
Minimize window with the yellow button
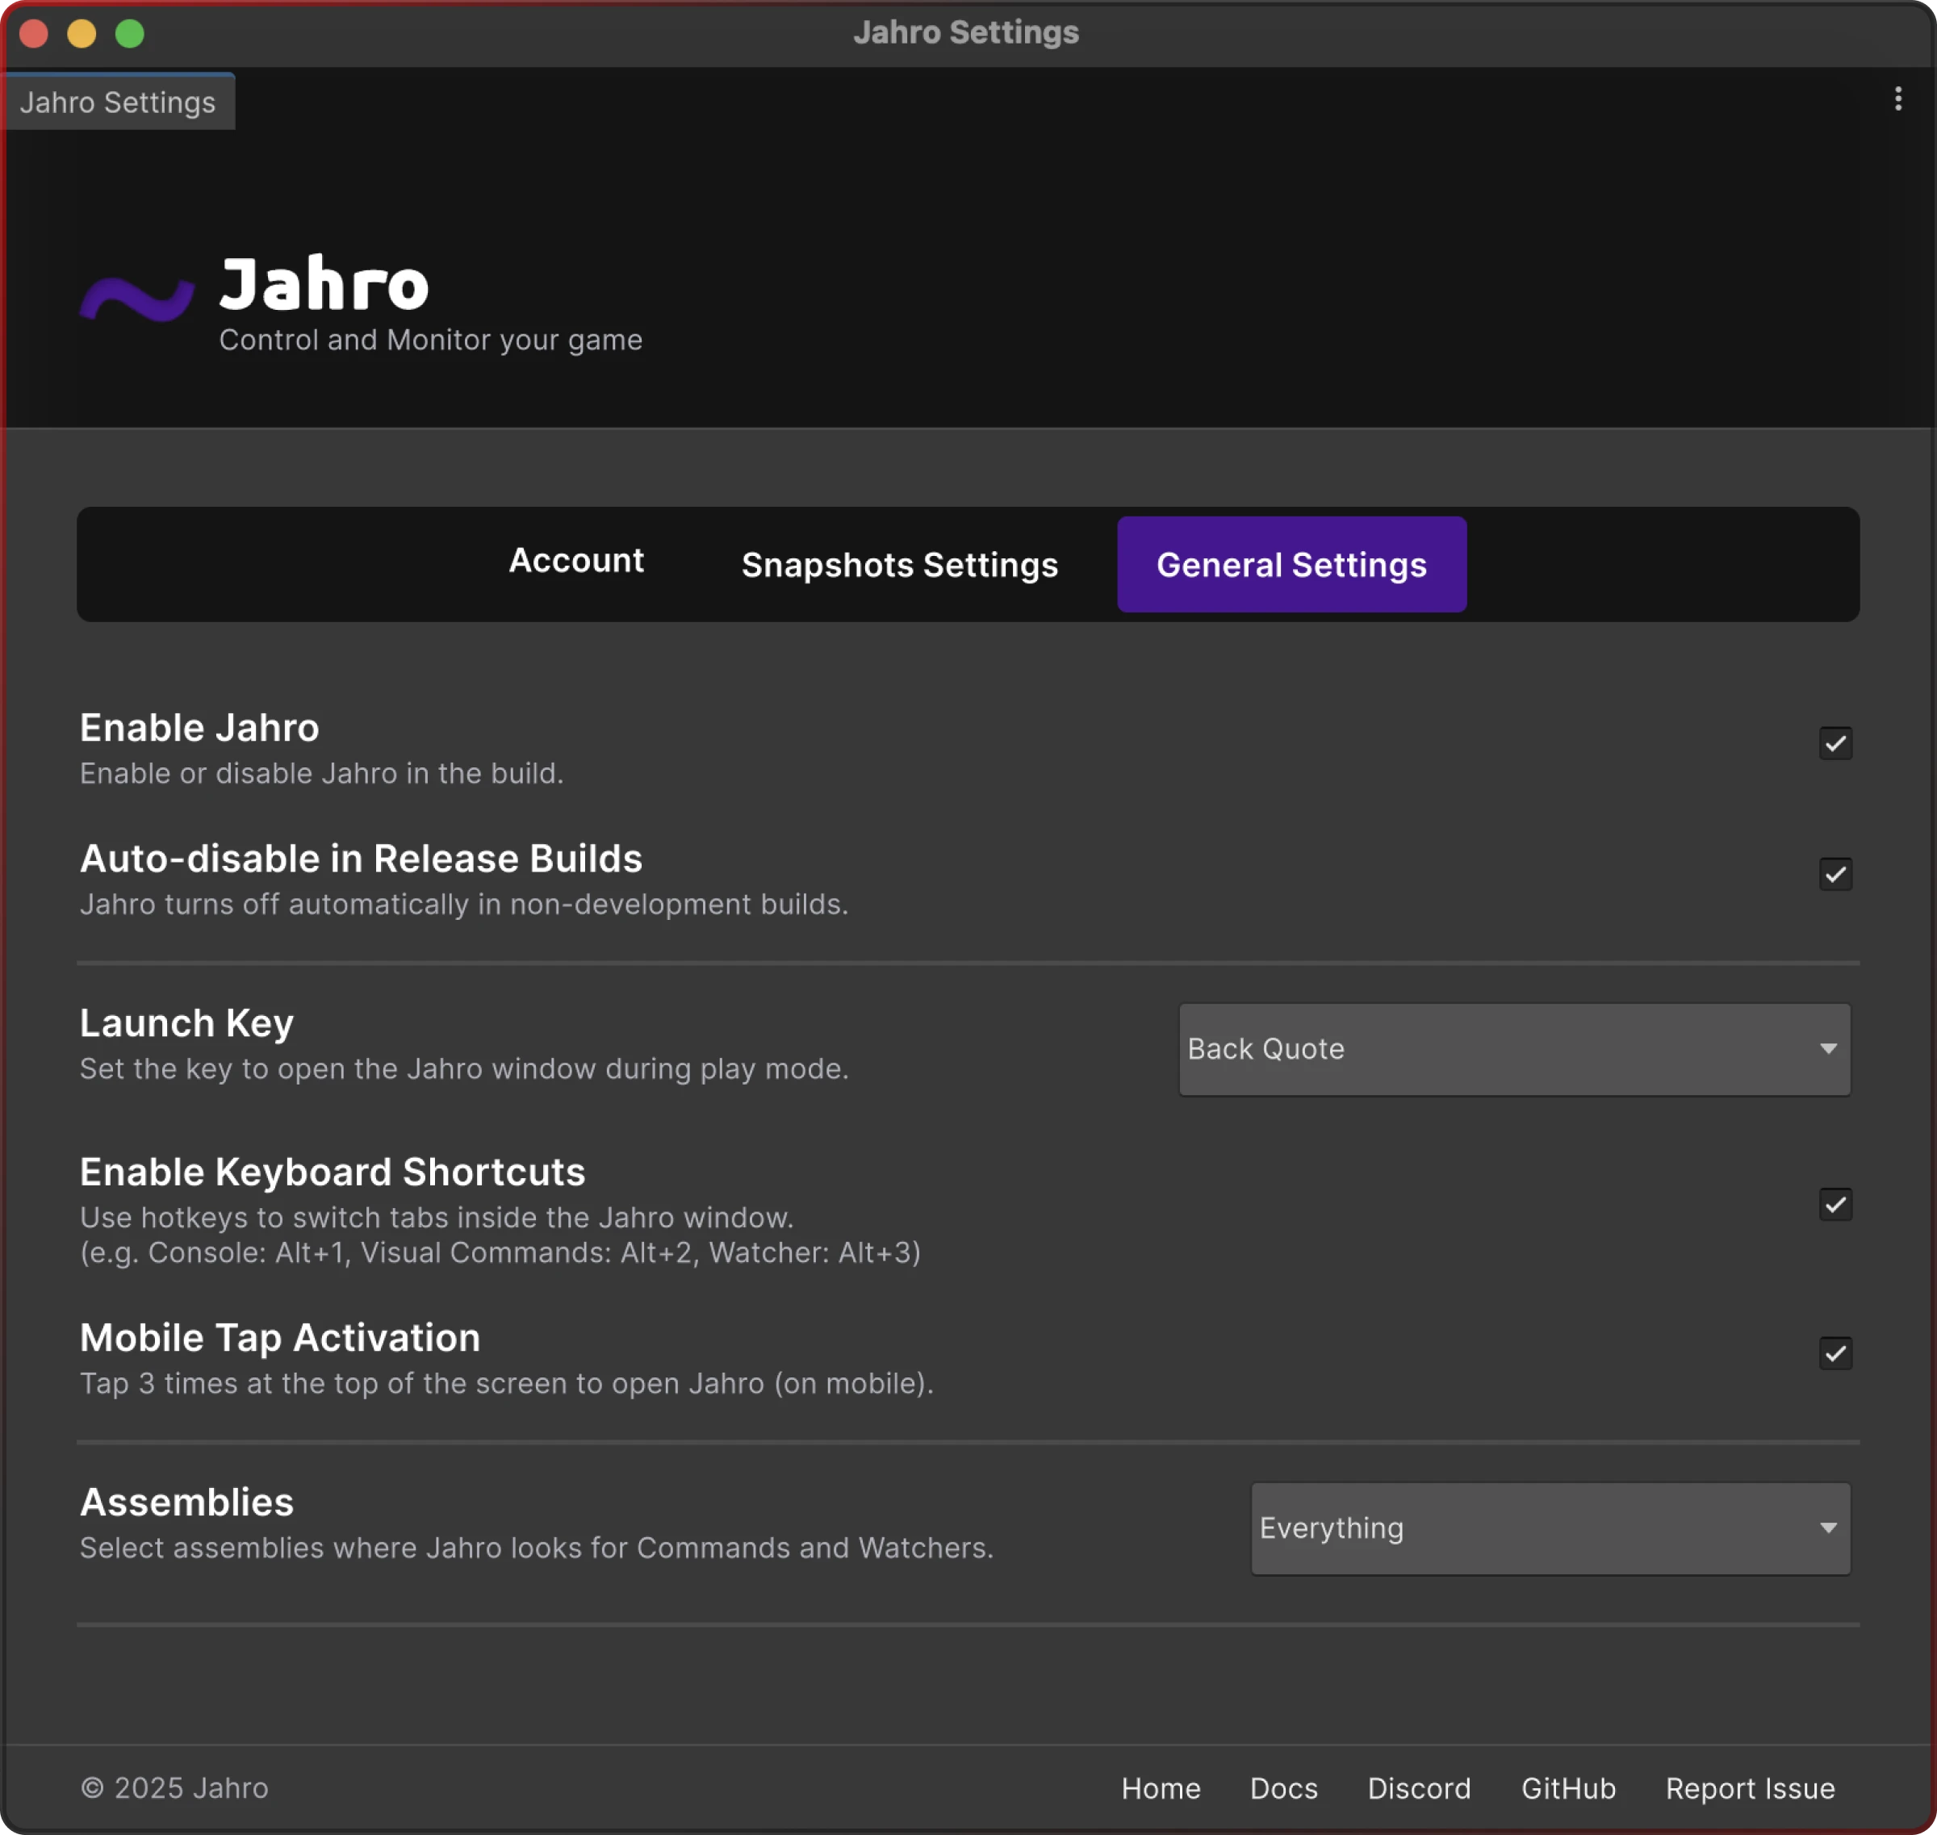82,33
